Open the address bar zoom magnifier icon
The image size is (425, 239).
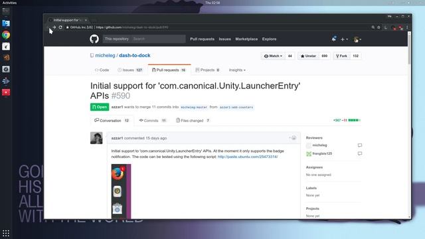pyautogui.click(x=373, y=27)
